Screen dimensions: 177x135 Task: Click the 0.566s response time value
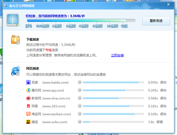coord(153,98)
